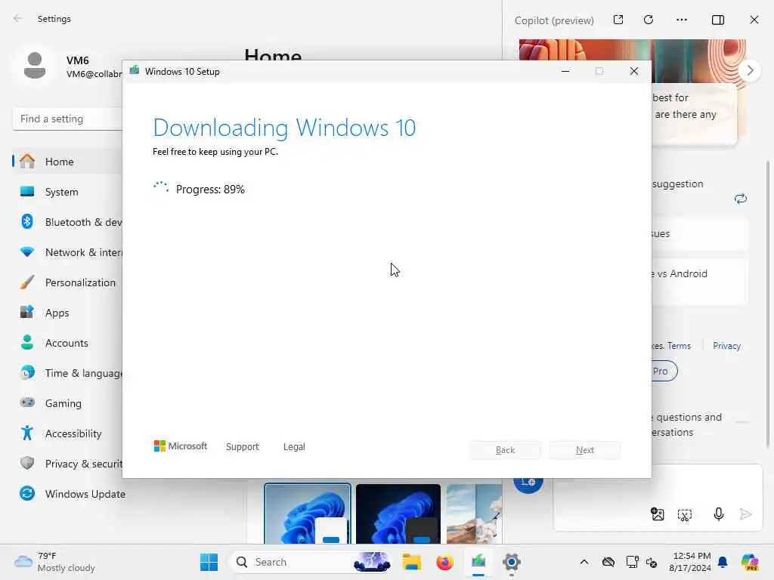774x580 pixels.
Task: Click Legal link in Windows 10 Setup
Action: click(294, 447)
